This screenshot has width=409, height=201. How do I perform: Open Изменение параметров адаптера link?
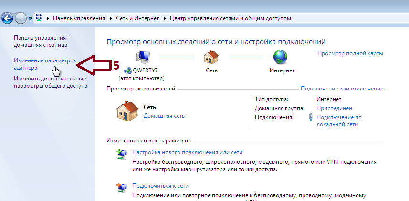(45, 64)
